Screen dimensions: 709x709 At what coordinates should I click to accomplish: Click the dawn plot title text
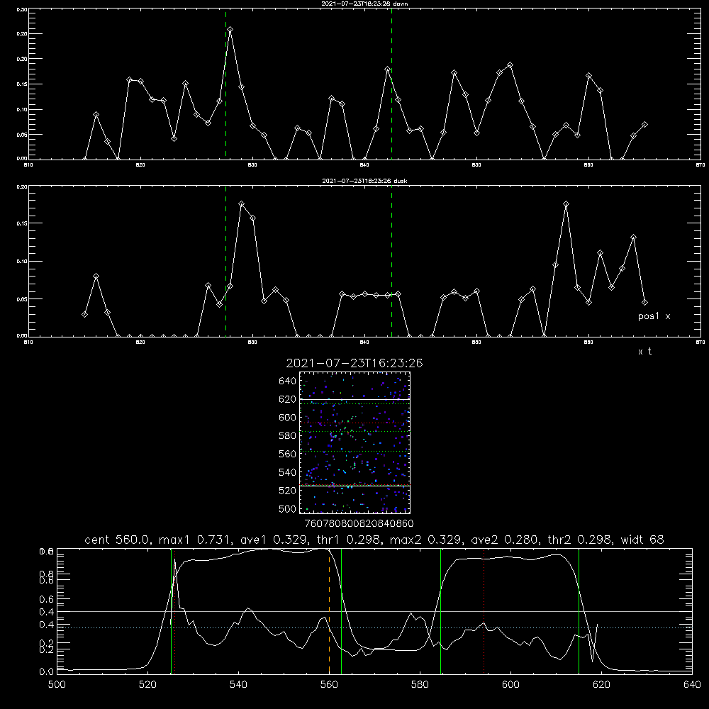[x=364, y=4]
